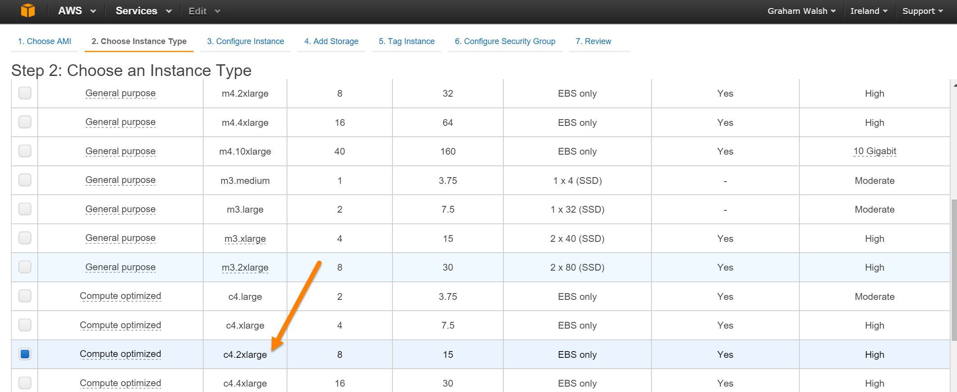Tick the m3.medium instance checkbox
The image size is (957, 392).
pos(25,180)
